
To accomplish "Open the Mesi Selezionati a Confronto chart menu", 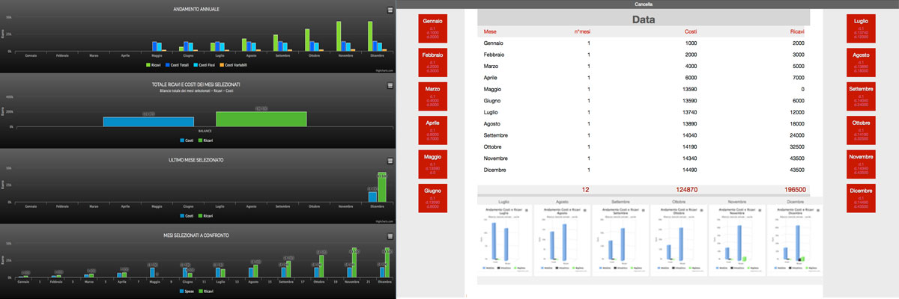I will click(390, 235).
